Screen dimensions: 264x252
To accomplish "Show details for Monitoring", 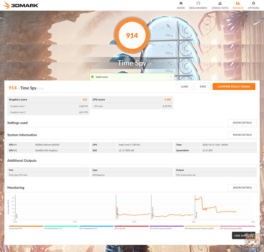I will (242, 187).
